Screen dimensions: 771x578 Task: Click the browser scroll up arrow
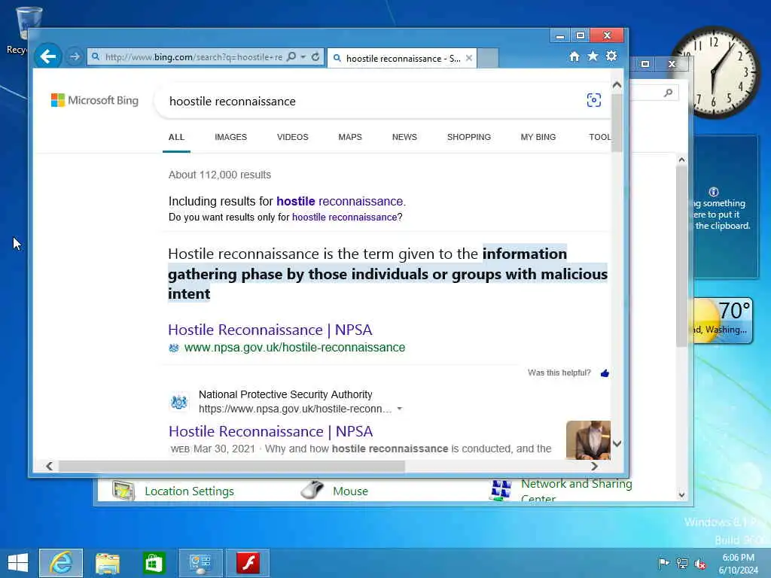click(x=617, y=85)
